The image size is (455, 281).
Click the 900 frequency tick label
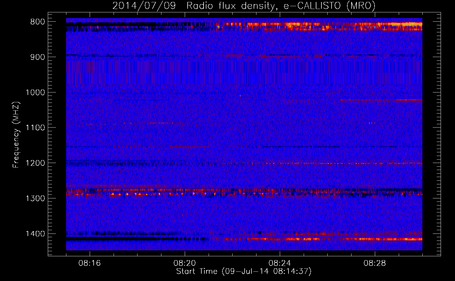(x=38, y=57)
